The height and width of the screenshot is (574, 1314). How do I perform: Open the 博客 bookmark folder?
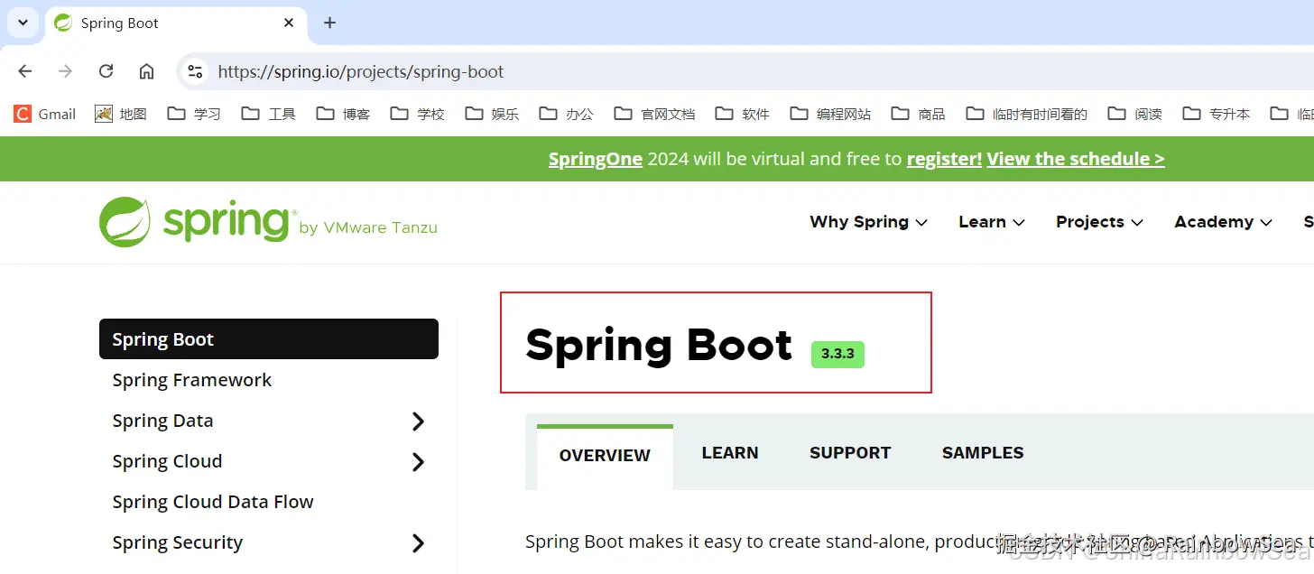[x=343, y=114]
